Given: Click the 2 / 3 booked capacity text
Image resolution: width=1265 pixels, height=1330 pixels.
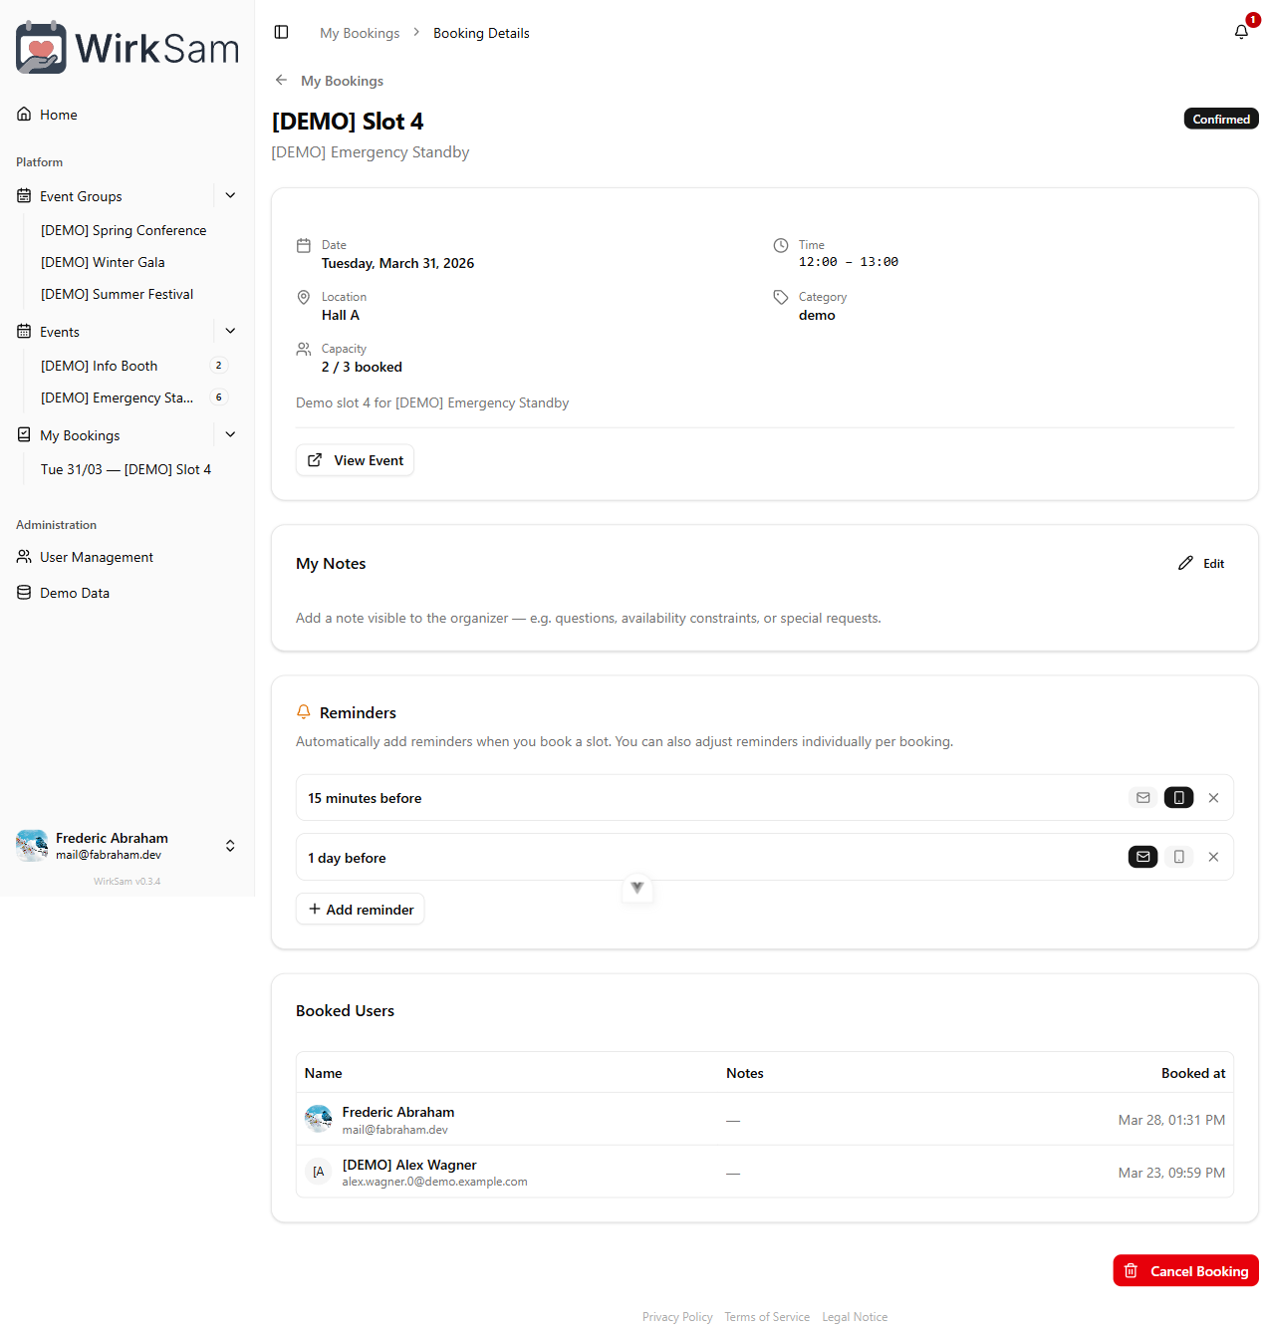Looking at the screenshot, I should (x=362, y=367).
